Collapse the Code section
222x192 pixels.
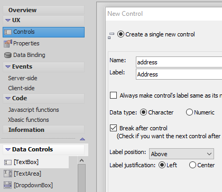[8, 98]
